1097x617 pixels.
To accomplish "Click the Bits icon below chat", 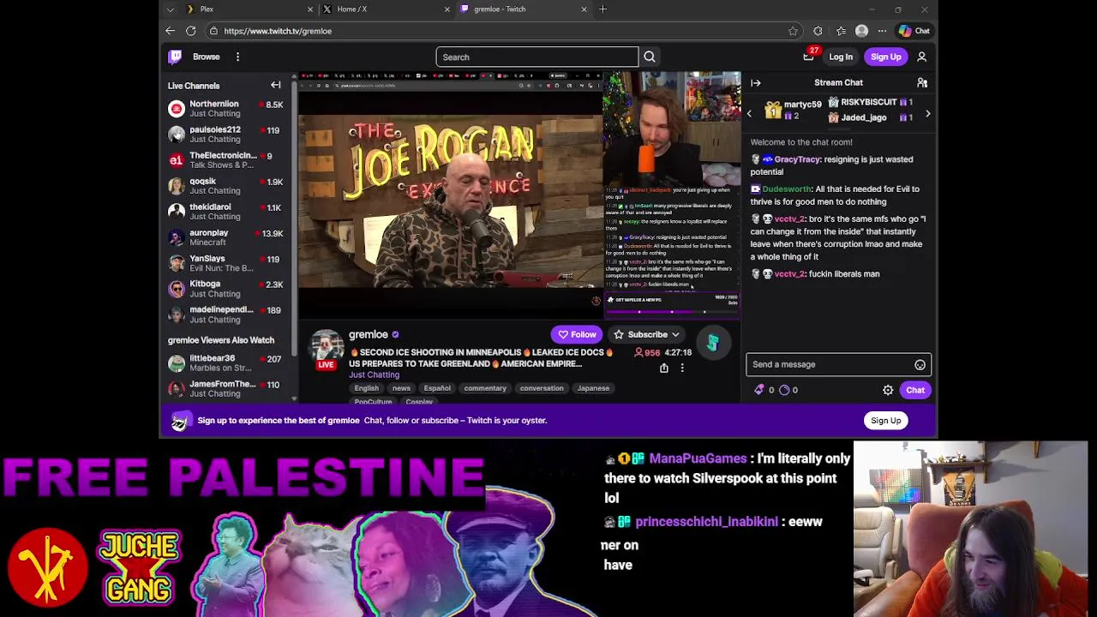I will (x=758, y=390).
